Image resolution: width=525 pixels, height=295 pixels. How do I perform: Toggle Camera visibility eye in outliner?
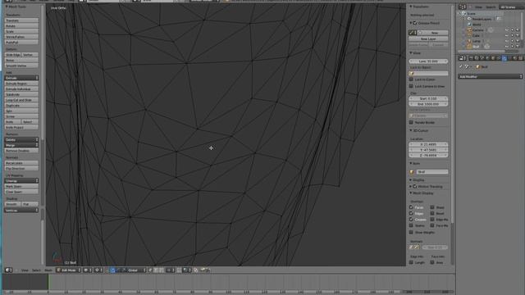click(x=507, y=29)
